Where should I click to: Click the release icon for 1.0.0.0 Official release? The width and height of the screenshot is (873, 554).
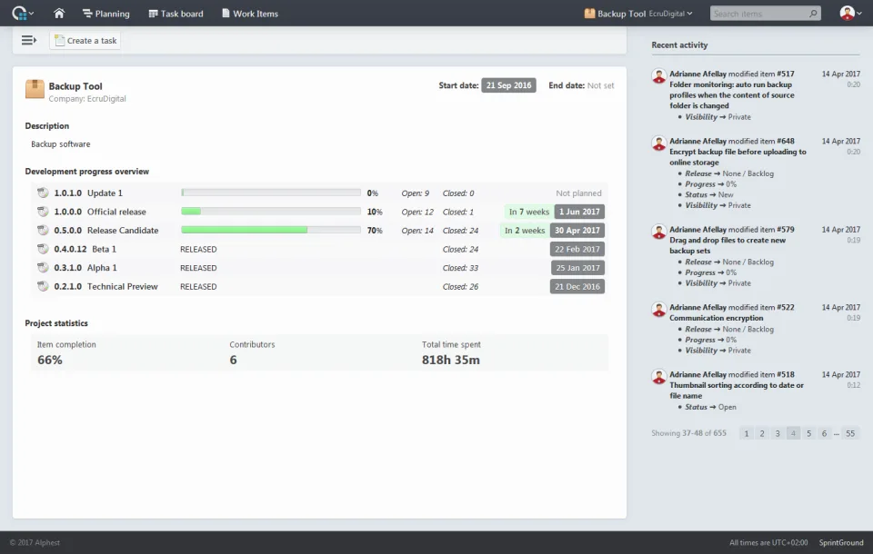coord(43,212)
